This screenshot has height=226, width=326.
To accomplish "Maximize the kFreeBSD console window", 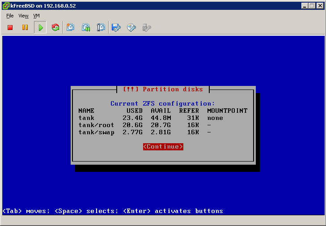I will click(x=312, y=6).
